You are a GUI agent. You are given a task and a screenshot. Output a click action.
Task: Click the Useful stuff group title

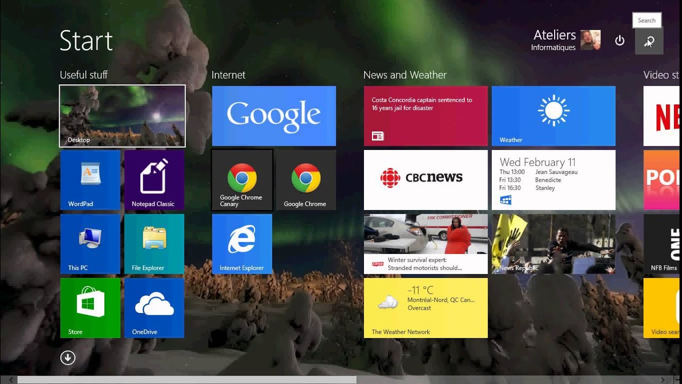(84, 75)
